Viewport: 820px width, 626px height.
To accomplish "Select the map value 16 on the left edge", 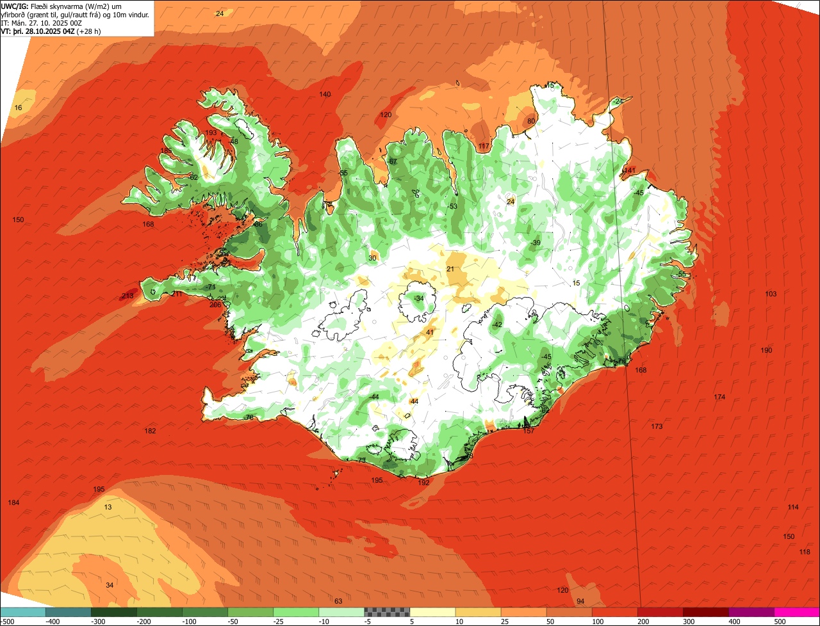I will click(x=18, y=108).
